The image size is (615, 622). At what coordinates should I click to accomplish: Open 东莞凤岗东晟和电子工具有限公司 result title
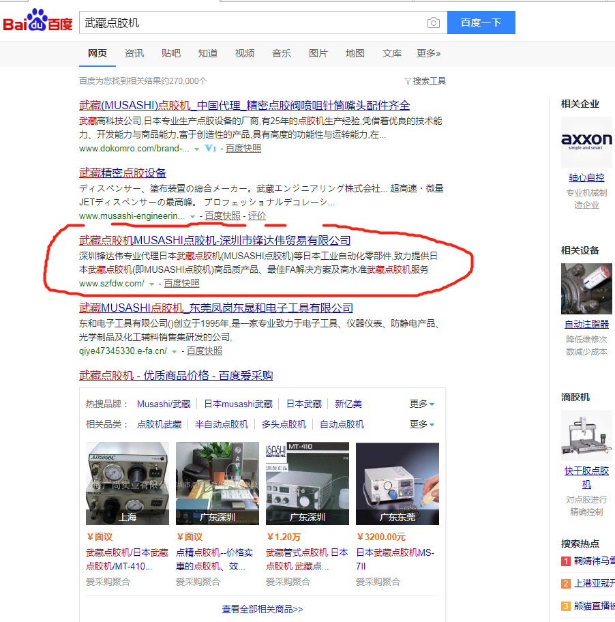click(215, 308)
